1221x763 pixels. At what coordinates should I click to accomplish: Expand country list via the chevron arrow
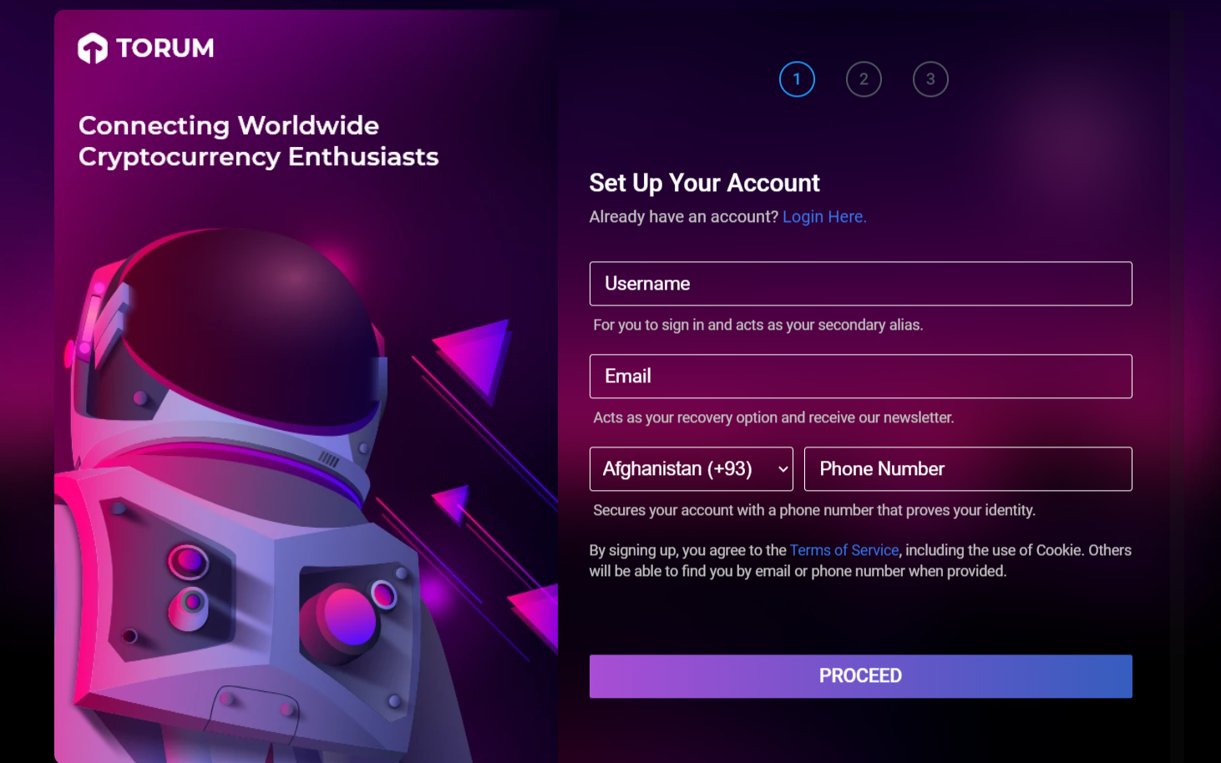click(783, 469)
